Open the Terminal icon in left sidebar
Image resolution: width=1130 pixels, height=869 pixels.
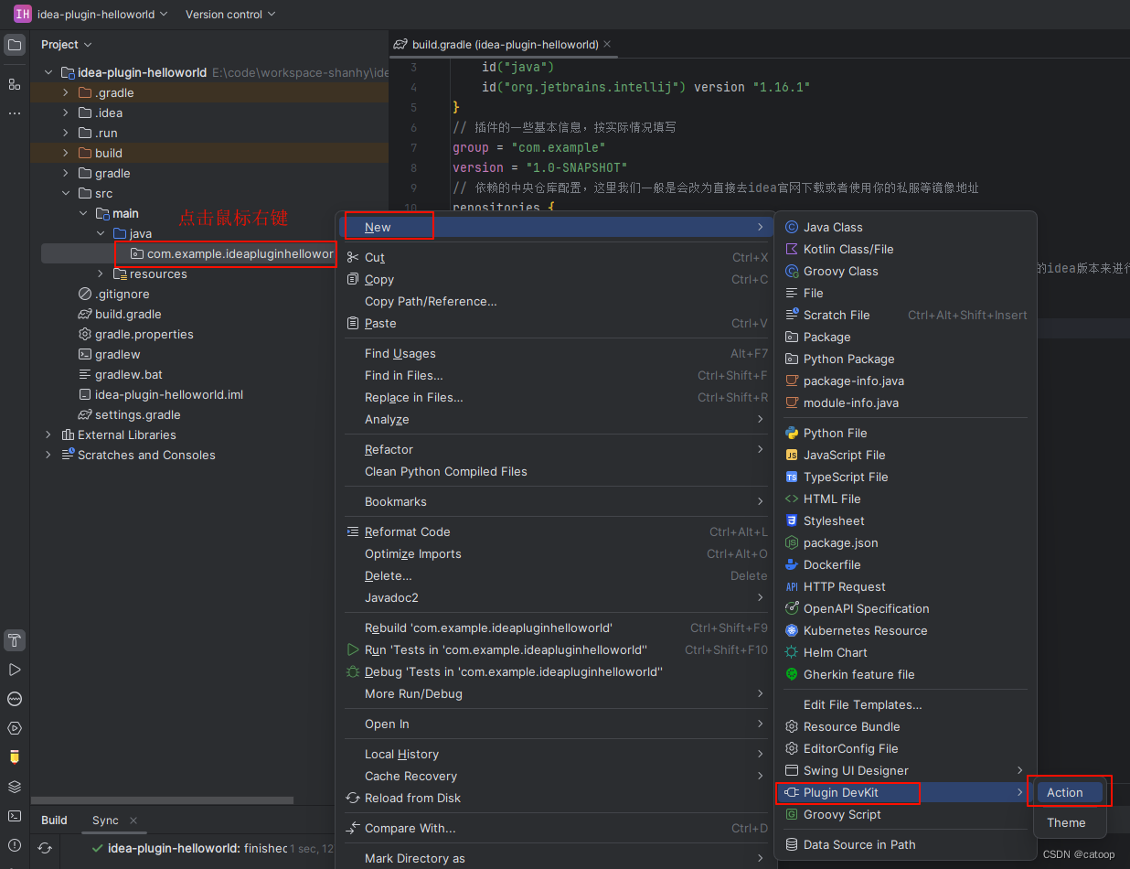point(15,816)
